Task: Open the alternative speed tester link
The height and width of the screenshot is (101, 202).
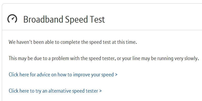Action: 55,91
